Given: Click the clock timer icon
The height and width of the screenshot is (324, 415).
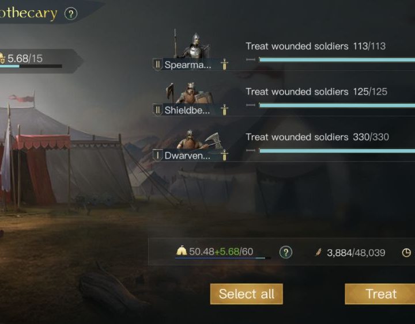Looking at the screenshot, I should pos(406,253).
